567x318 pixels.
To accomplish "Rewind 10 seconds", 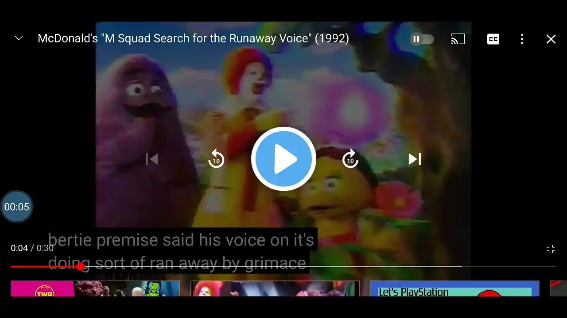I will [x=216, y=159].
